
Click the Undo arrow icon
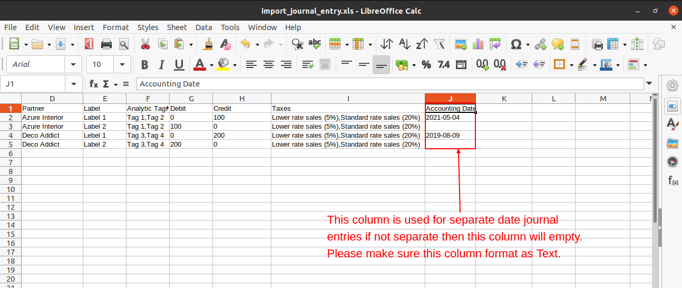(x=246, y=44)
